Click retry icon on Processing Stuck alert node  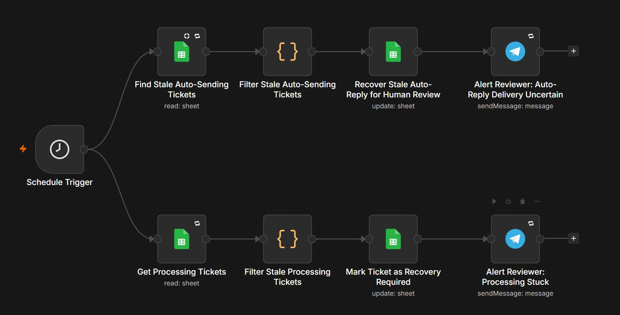(531, 223)
